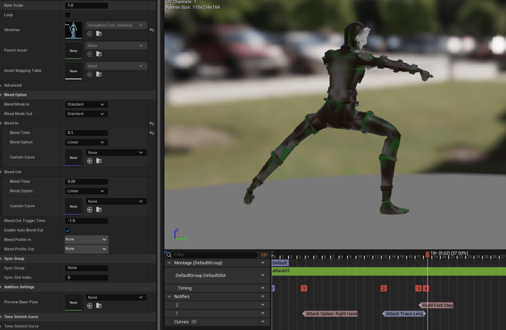This screenshot has height=330, width=506.
Task: Use selected asset for Blend In Custom Curve
Action: click(x=90, y=161)
